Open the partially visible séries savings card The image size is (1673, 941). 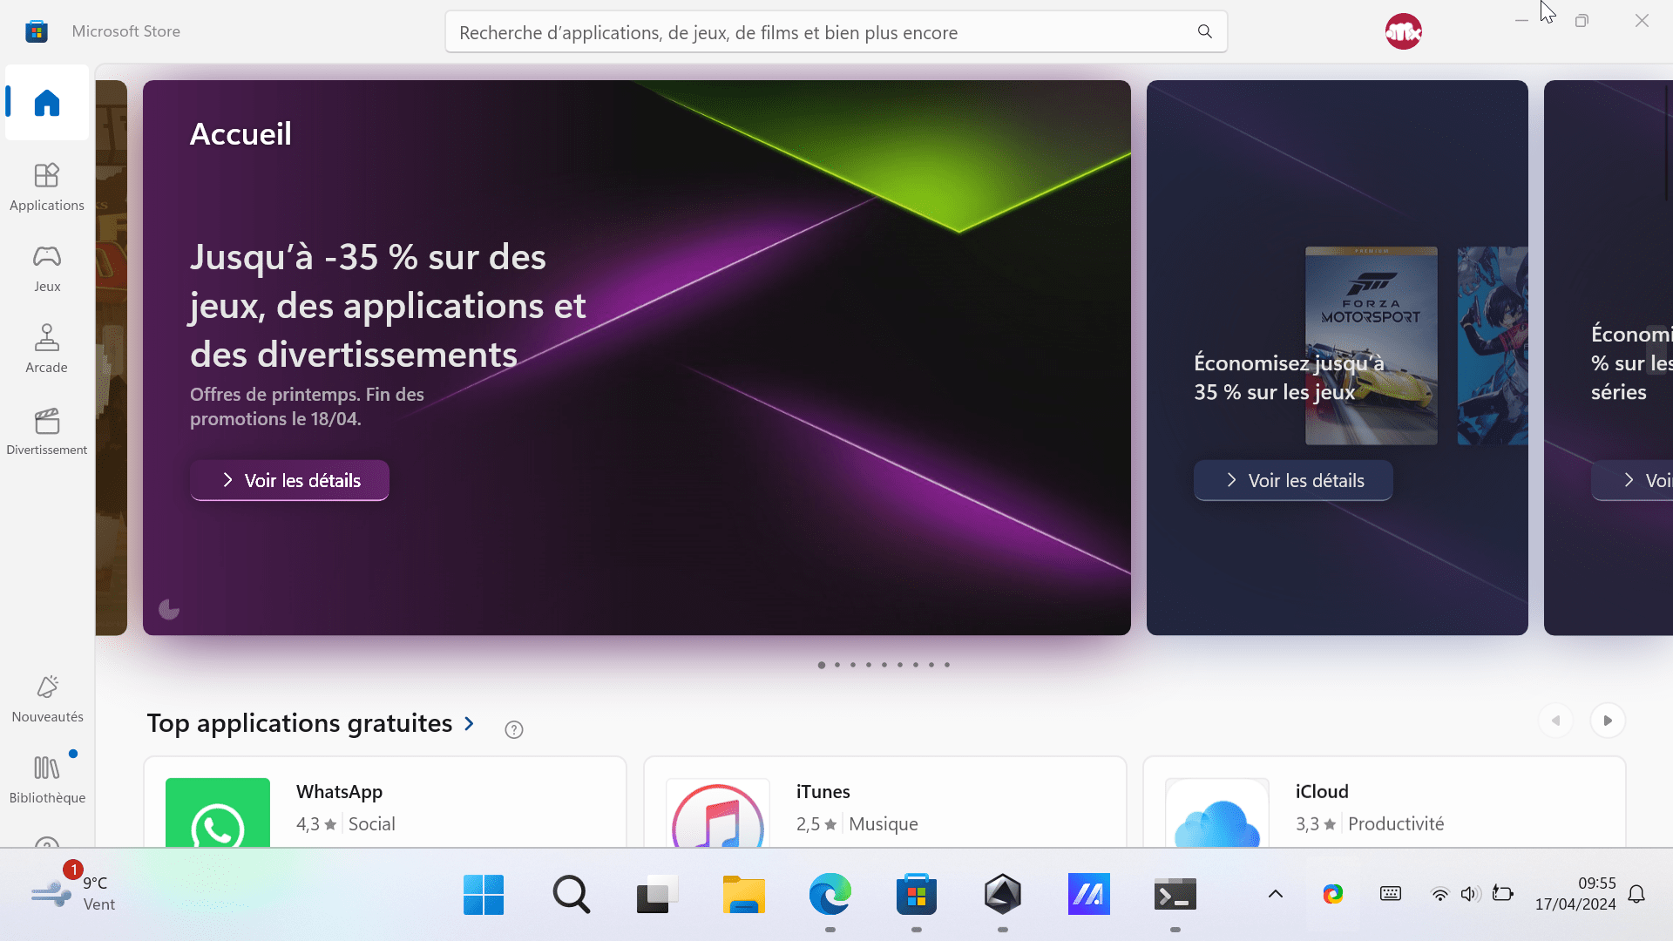(1609, 357)
